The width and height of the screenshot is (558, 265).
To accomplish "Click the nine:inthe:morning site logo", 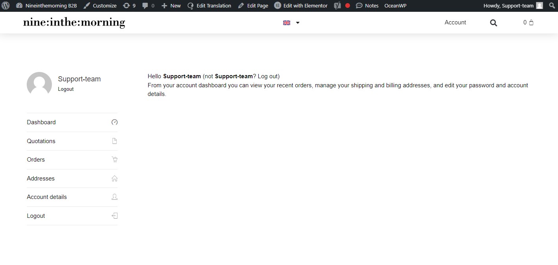I will tap(74, 23).
